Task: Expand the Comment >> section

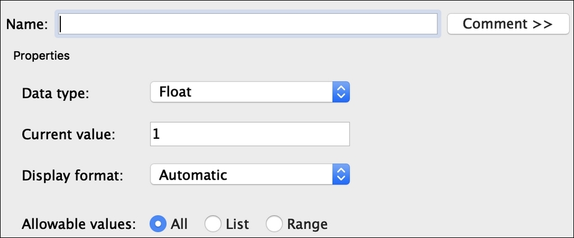Action: pos(508,24)
